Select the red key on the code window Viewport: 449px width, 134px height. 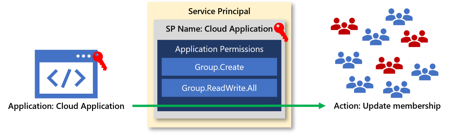(100, 60)
